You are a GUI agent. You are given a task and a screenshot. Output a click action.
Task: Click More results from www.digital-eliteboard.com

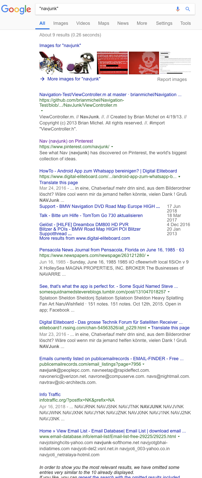85,238
